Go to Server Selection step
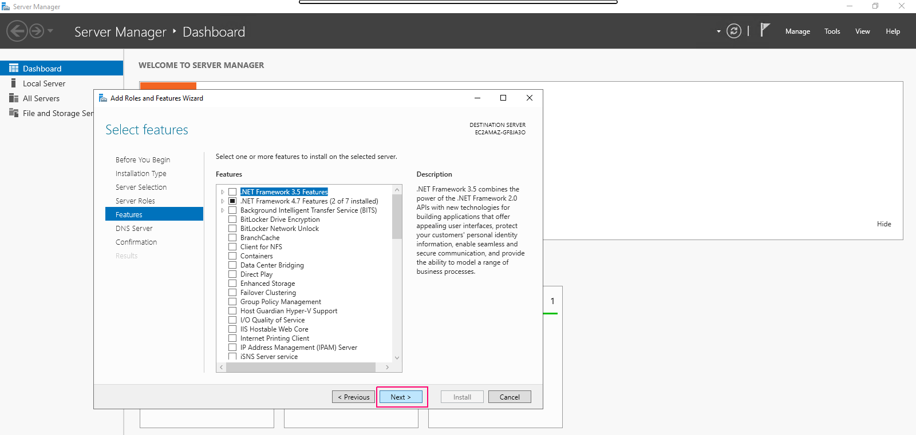Screen dimensions: 916x435 point(141,187)
